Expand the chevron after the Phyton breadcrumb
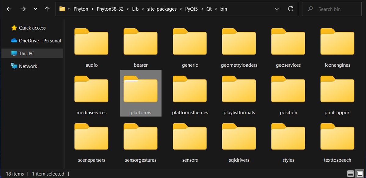 [x=92, y=9]
